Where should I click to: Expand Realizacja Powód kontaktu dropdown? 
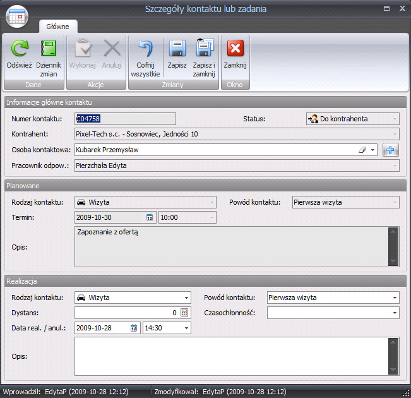[395, 298]
